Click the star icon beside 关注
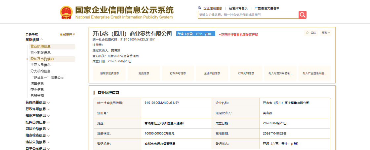The width and height of the screenshot is (370, 150). click(307, 33)
